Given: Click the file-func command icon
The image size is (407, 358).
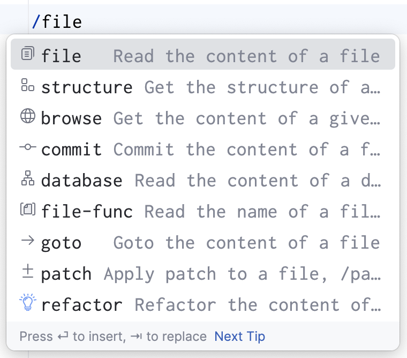Looking at the screenshot, I should 27,210.
